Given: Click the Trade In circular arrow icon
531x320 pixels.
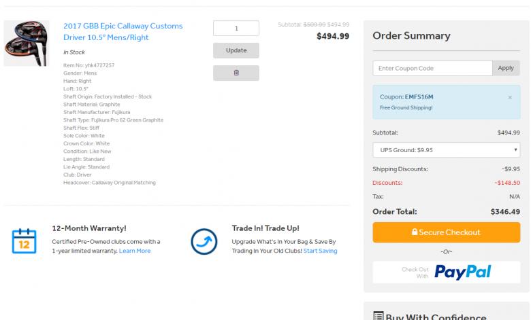Looking at the screenshot, I should (204, 241).
